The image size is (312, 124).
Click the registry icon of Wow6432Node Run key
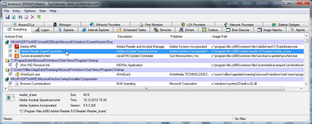click(7, 42)
